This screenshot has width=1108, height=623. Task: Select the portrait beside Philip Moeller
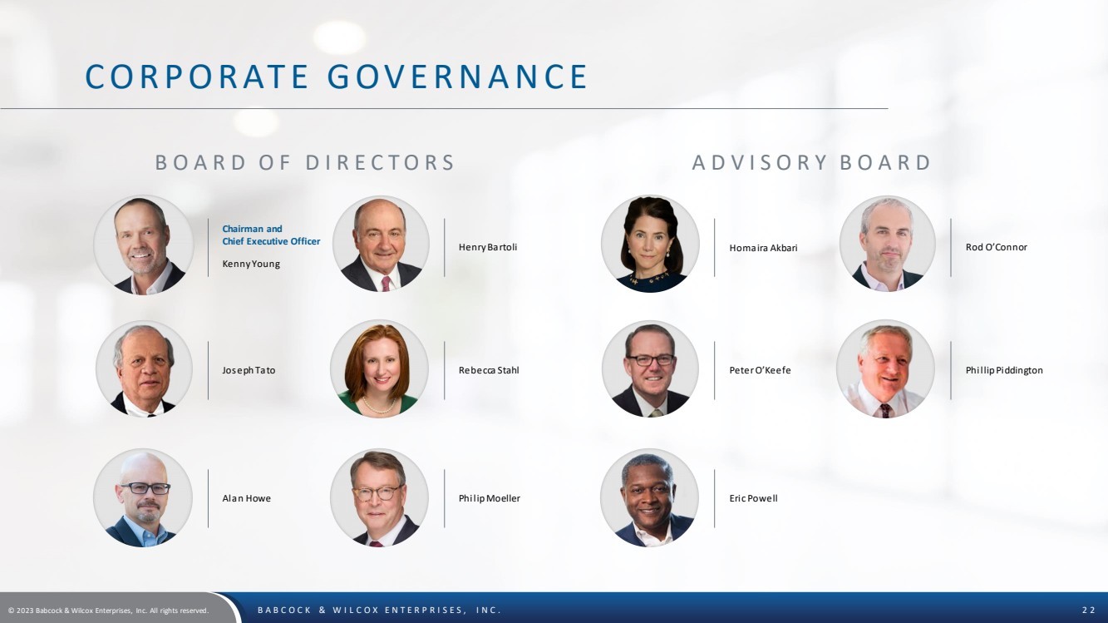(380, 497)
